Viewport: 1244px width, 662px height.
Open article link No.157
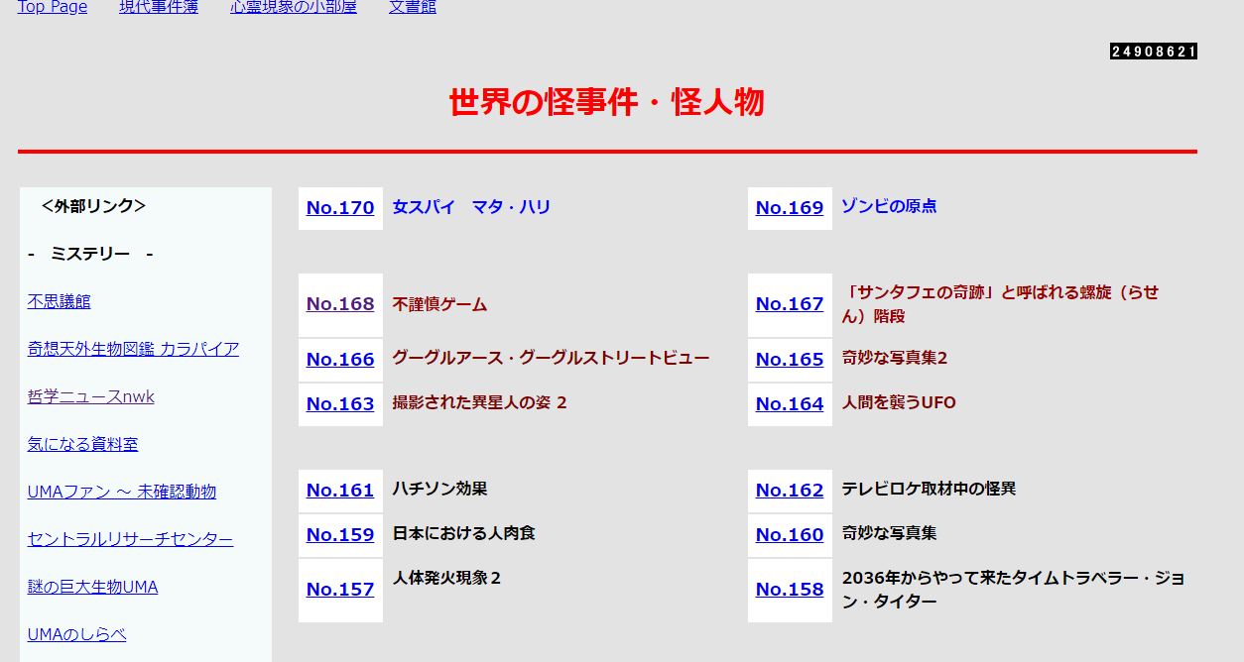point(340,590)
